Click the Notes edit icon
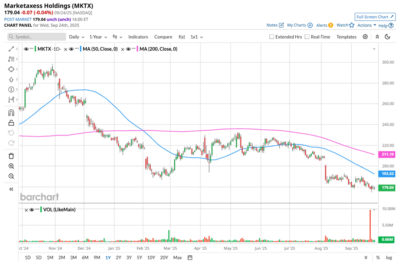 [281, 25]
